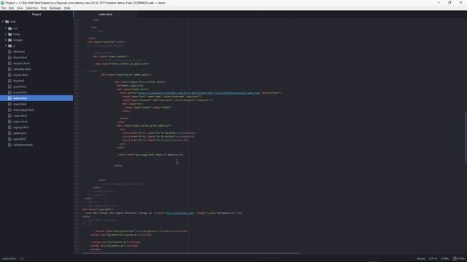
Task: Click the fonts folder icon
Action: tap(10, 34)
